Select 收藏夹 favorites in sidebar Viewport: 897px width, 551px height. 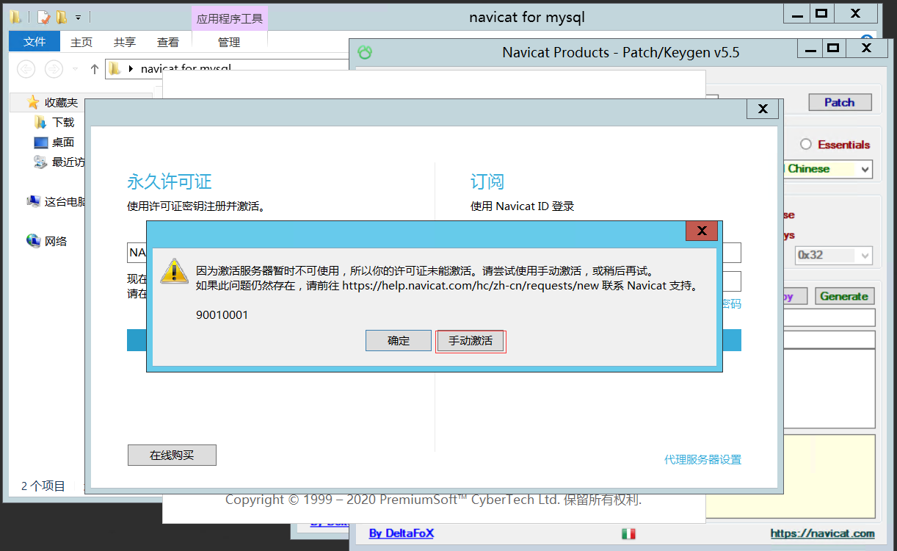pos(61,103)
